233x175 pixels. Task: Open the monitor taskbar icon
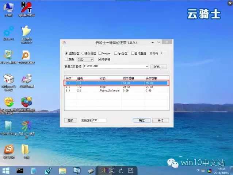tap(77, 170)
